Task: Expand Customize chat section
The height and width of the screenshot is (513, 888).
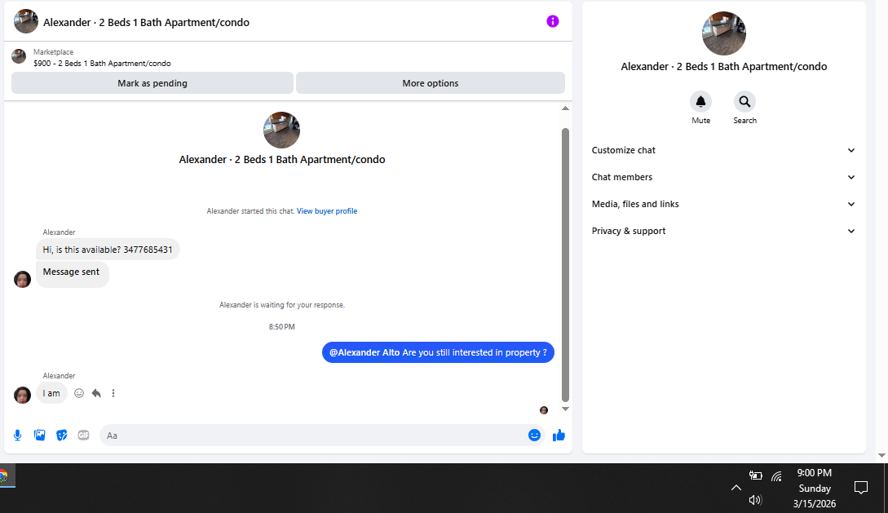Action: click(x=723, y=150)
